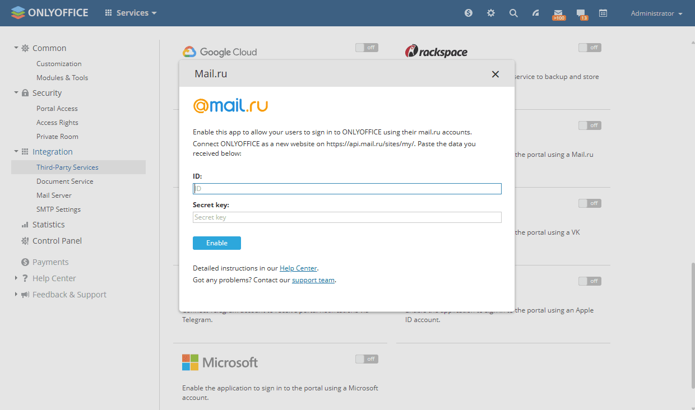Open Feedback & Support in sidebar
Screen dimensions: 695x410
coord(69,295)
